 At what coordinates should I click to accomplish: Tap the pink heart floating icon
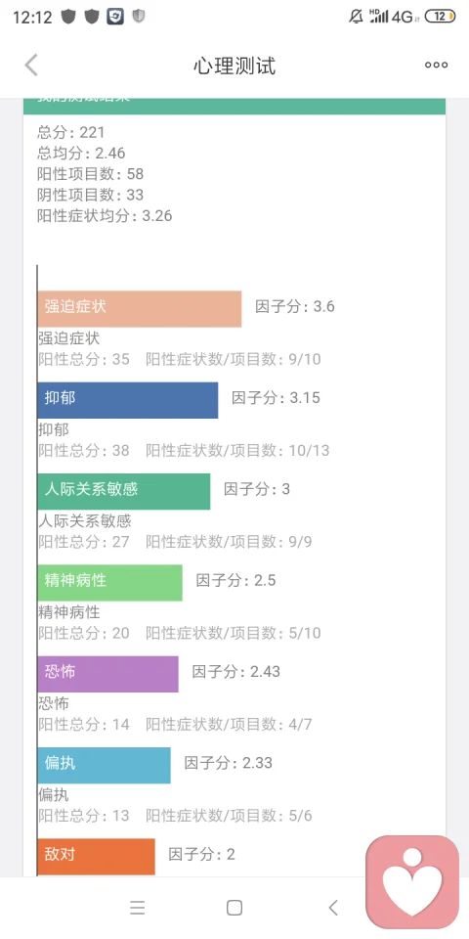click(x=412, y=881)
